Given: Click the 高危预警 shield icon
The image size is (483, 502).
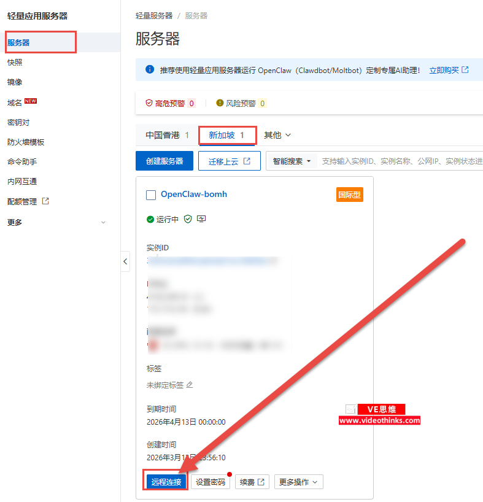Looking at the screenshot, I should (149, 103).
